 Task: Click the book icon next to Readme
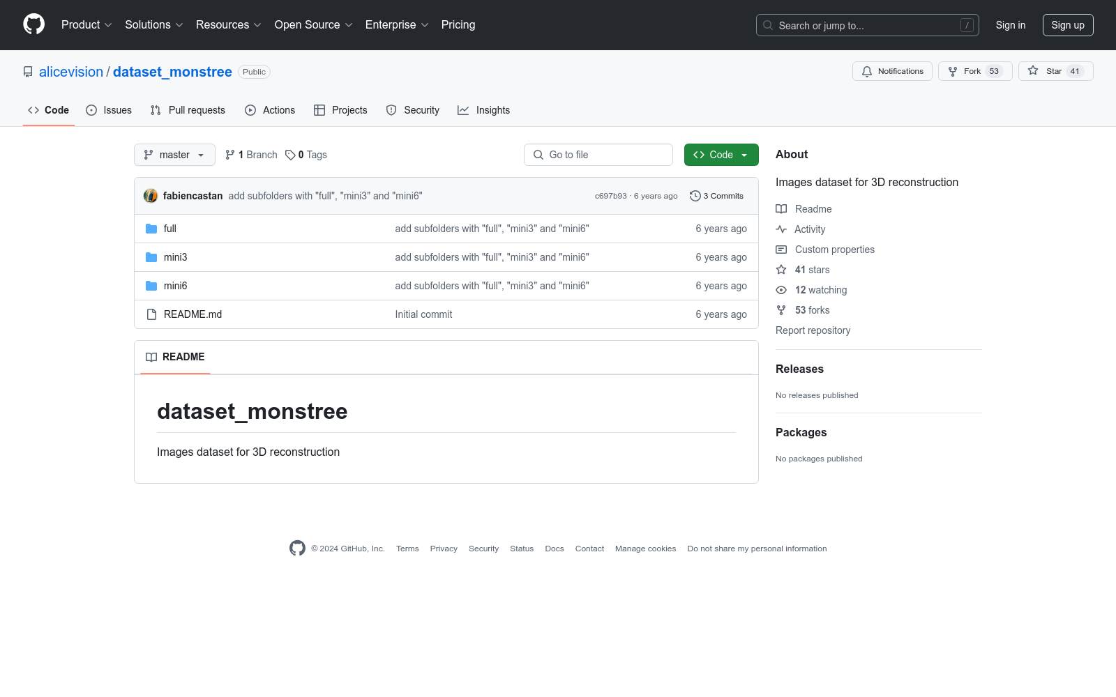click(x=781, y=209)
